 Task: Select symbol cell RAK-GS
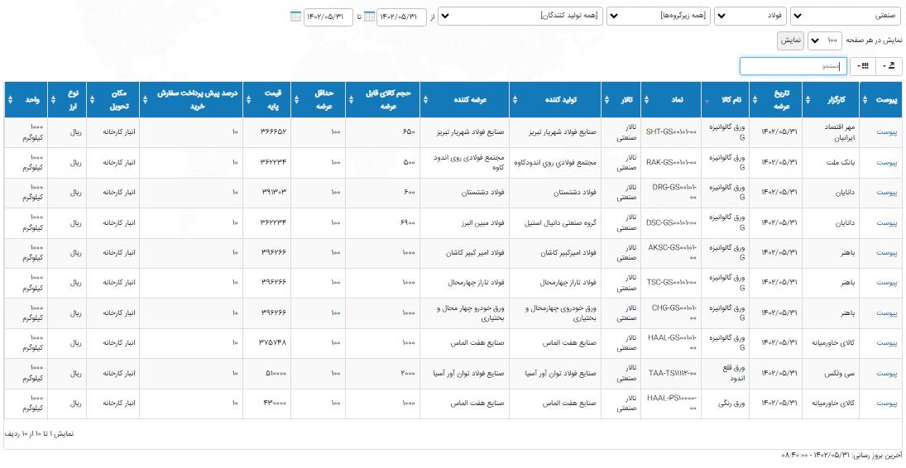click(671, 162)
